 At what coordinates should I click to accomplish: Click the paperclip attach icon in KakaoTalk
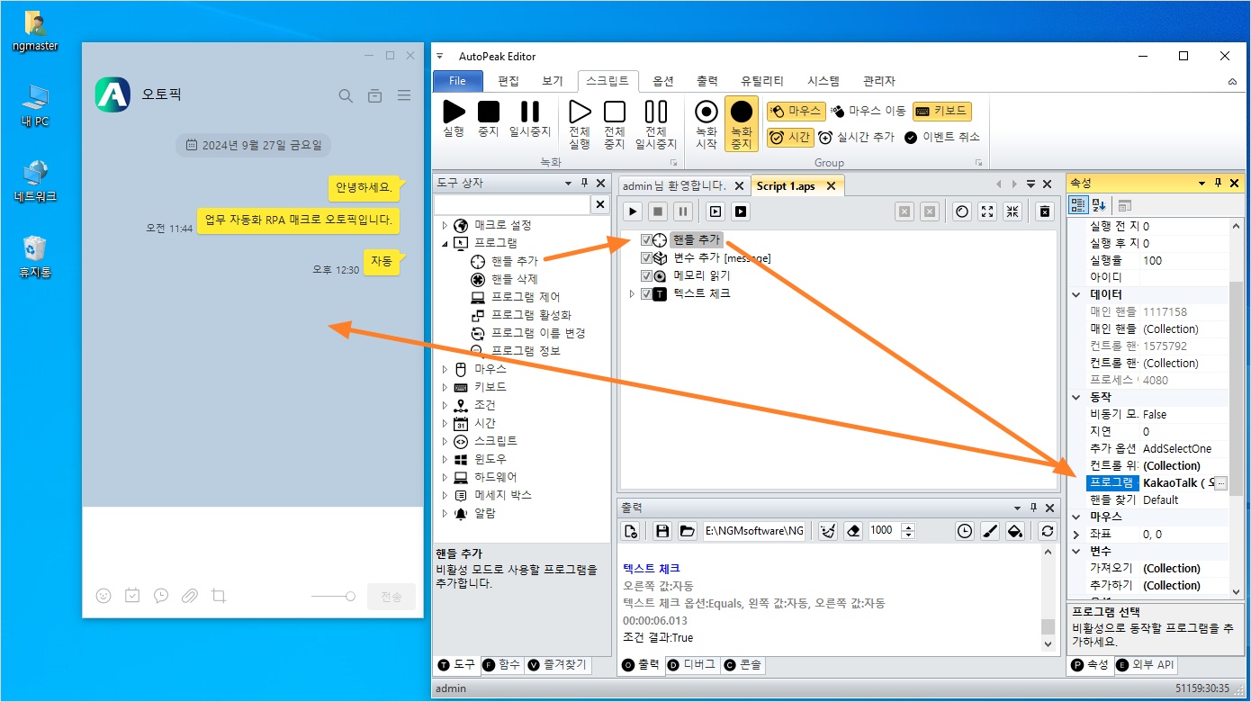click(189, 596)
